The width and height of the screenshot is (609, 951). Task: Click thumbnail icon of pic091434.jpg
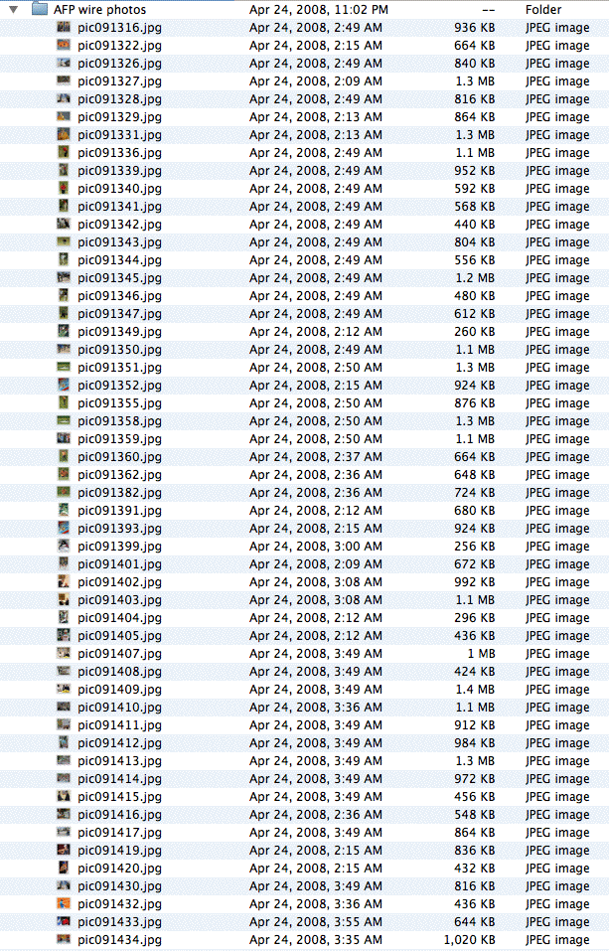click(x=64, y=940)
